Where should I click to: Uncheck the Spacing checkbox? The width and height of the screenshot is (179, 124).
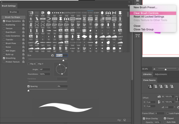click(29, 86)
